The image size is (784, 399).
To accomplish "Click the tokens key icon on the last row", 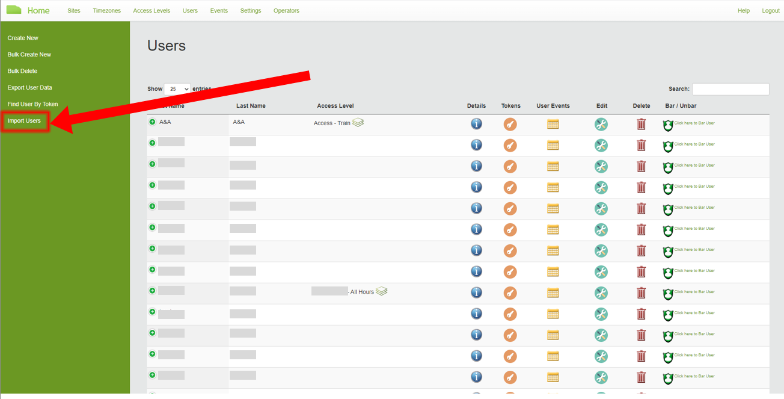I will pyautogui.click(x=510, y=377).
